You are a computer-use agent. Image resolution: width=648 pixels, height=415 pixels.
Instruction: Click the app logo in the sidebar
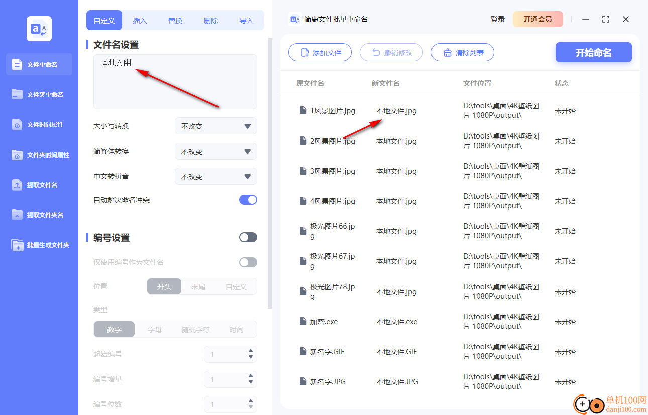(39, 29)
